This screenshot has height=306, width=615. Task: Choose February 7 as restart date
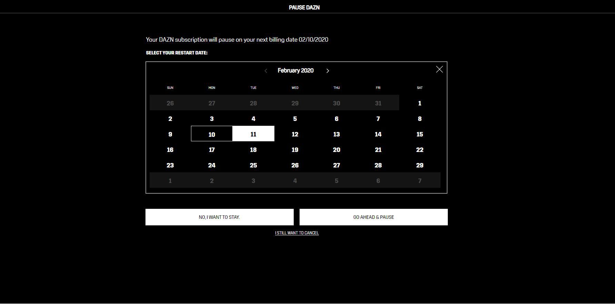pyautogui.click(x=378, y=118)
